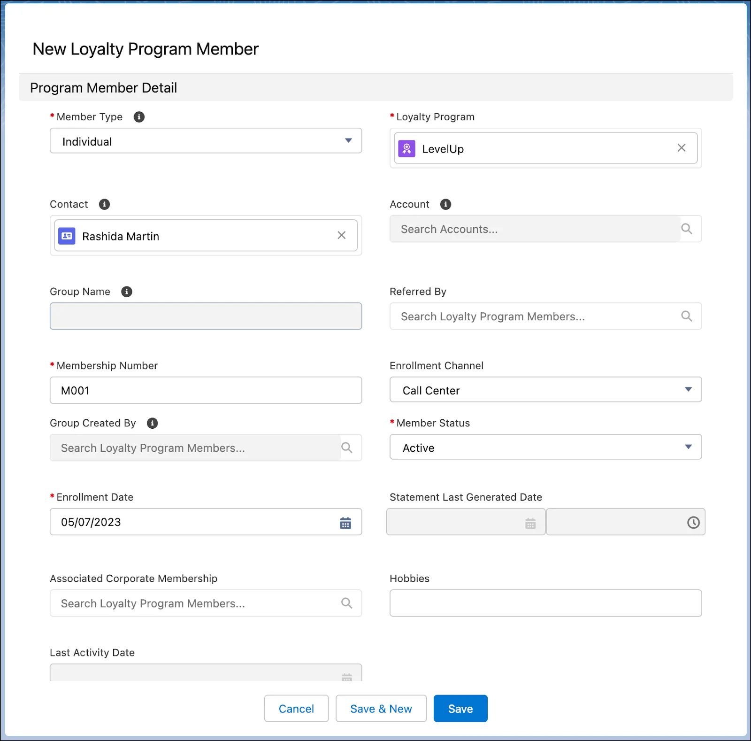The image size is (751, 741).
Task: Remove Rashida Martin from the Contact field
Action: pyautogui.click(x=341, y=235)
